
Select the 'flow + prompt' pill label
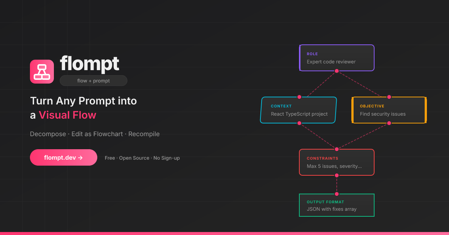pos(93,81)
